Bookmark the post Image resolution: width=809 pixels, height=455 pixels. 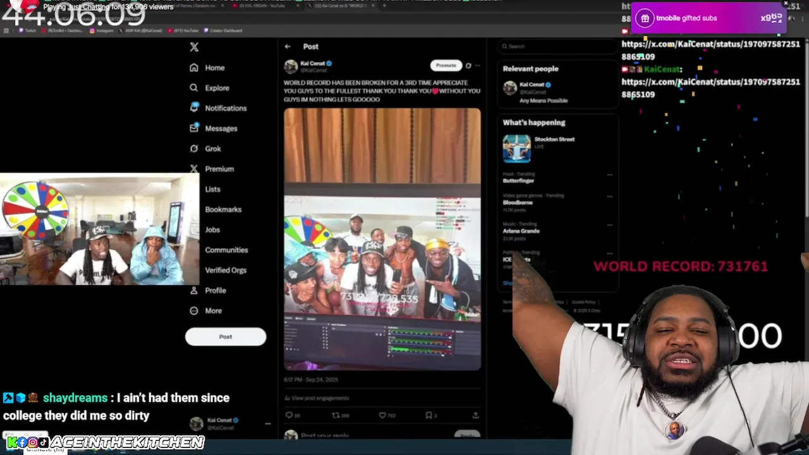[x=429, y=415]
